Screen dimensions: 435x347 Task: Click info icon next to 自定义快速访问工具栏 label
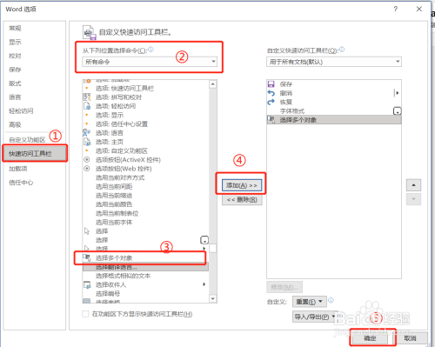point(342,50)
